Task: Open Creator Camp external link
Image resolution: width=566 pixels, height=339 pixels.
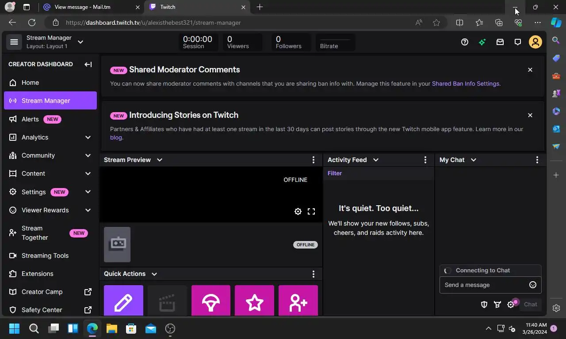Action: (50, 292)
